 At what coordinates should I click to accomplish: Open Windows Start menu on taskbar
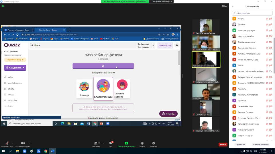[x=3, y=151]
